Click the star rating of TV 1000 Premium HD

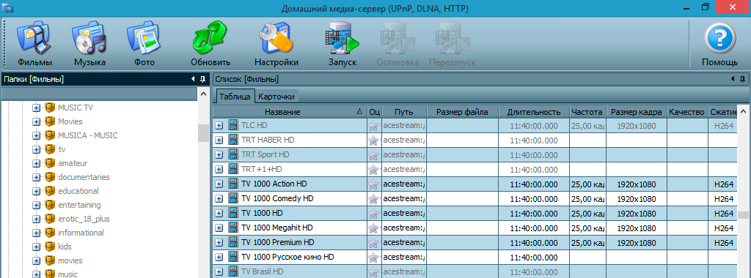pos(373,243)
